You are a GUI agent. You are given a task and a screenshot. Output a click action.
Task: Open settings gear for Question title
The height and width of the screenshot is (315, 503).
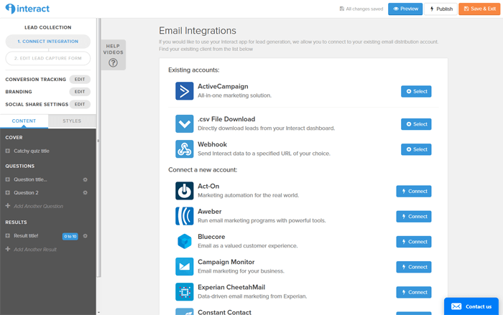point(86,180)
